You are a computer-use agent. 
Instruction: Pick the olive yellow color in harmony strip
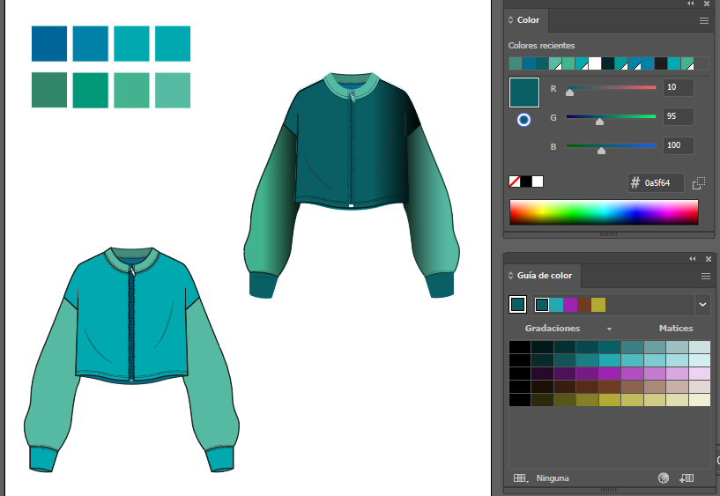pyautogui.click(x=598, y=305)
